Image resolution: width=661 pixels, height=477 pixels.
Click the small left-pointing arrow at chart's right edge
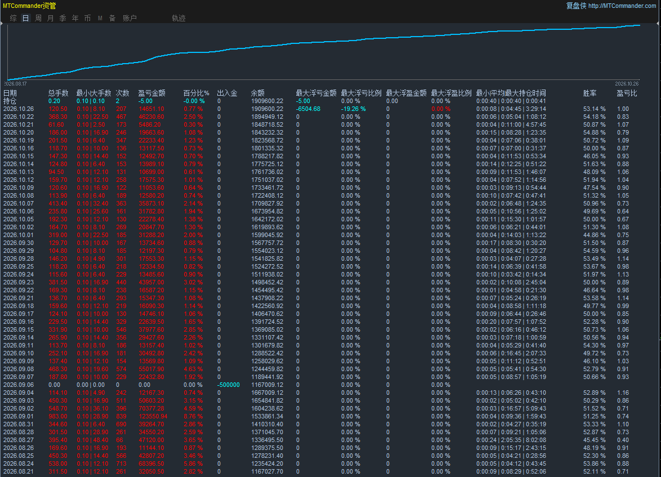click(x=658, y=24)
